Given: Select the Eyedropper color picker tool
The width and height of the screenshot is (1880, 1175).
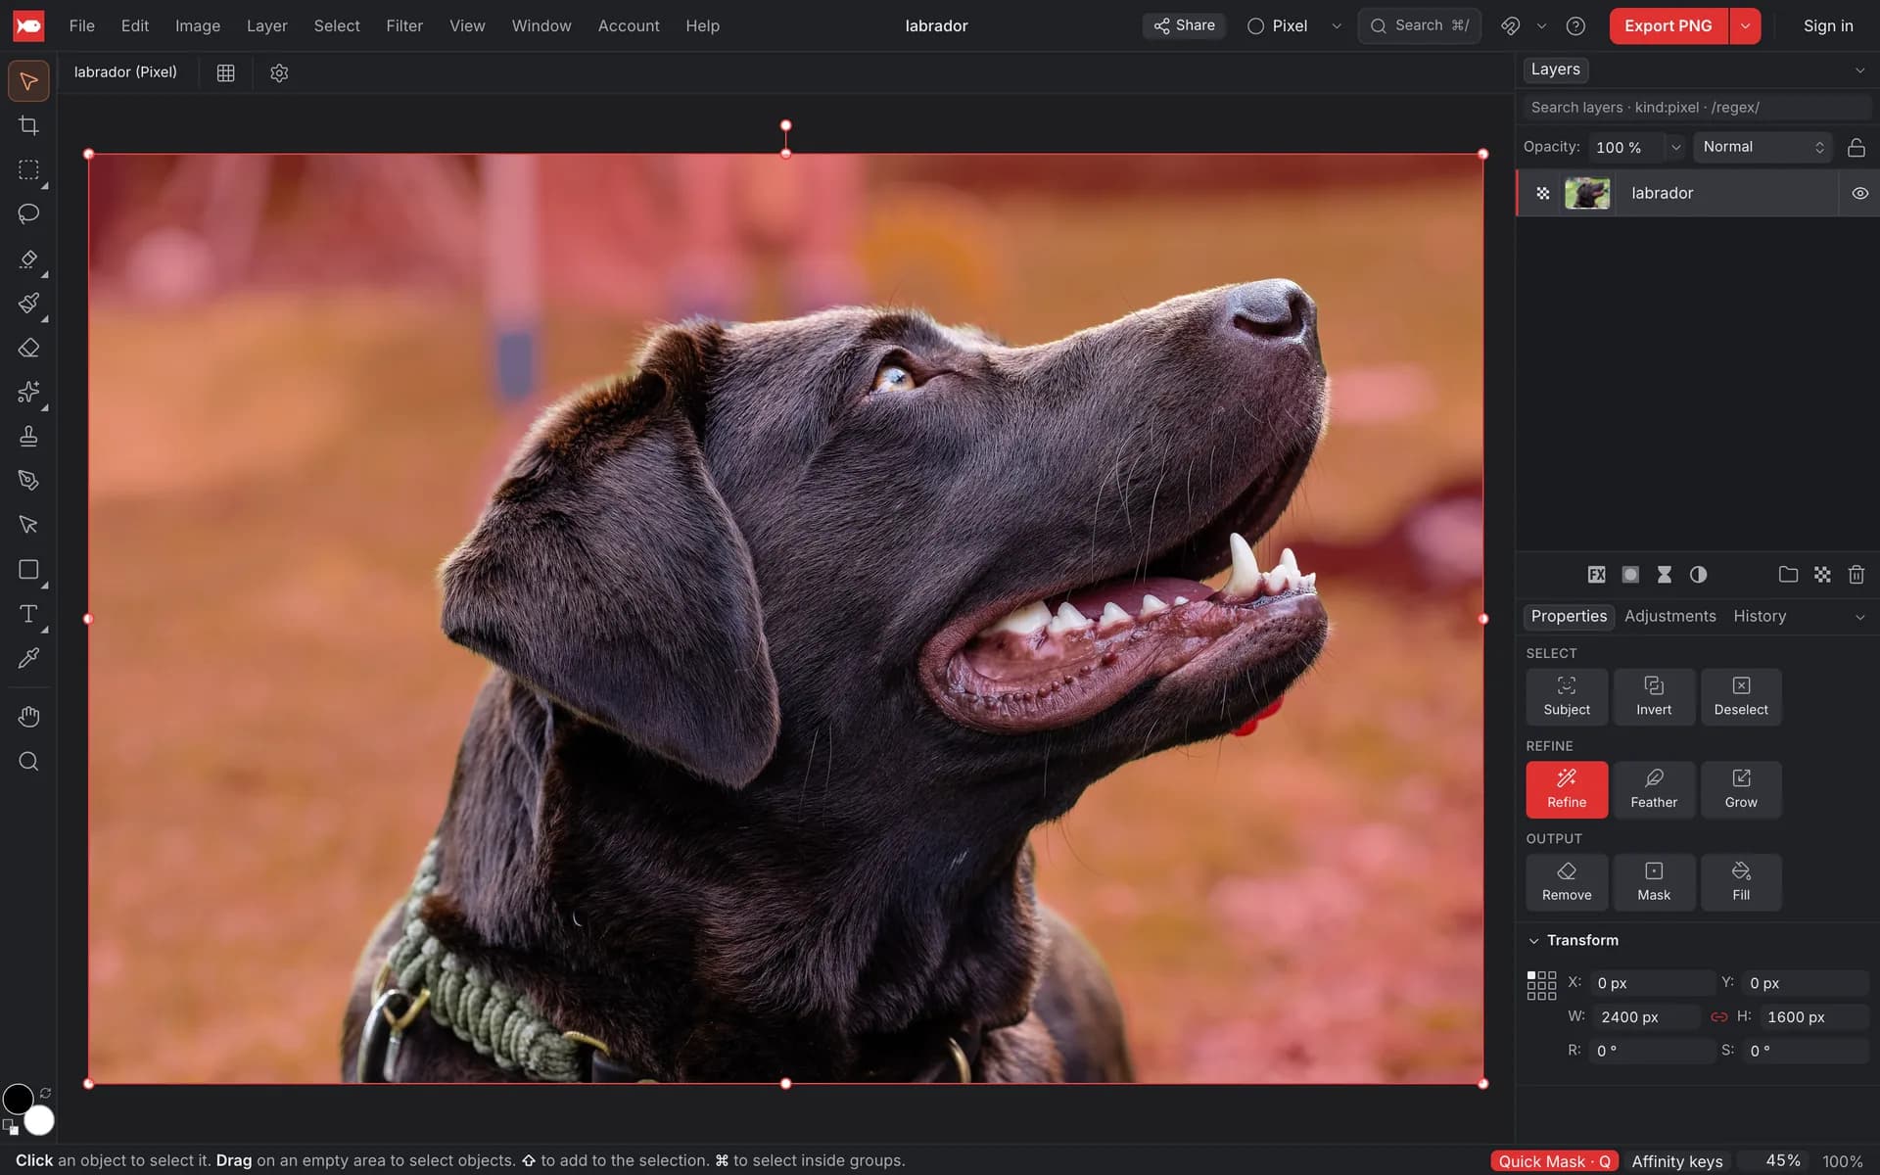Looking at the screenshot, I should (x=28, y=658).
